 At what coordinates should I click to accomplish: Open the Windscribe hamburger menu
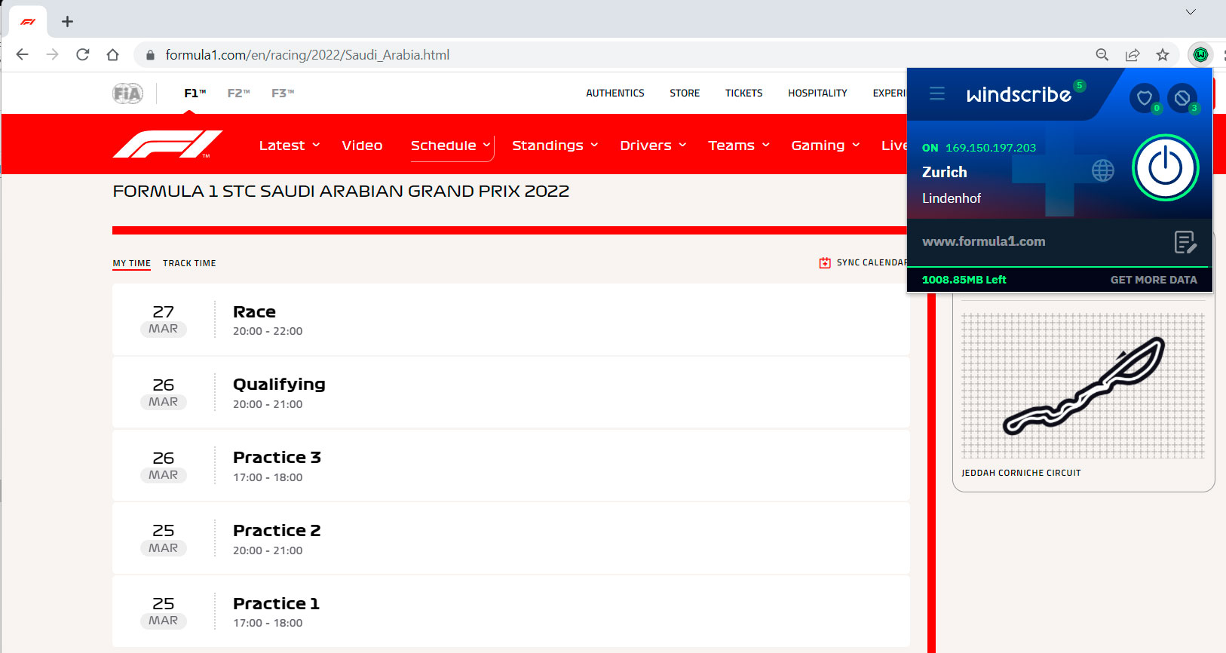(937, 94)
